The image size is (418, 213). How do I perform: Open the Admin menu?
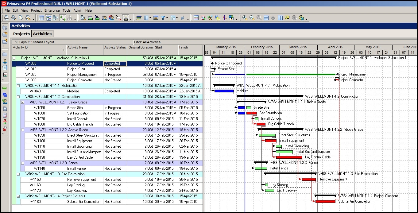click(78, 10)
